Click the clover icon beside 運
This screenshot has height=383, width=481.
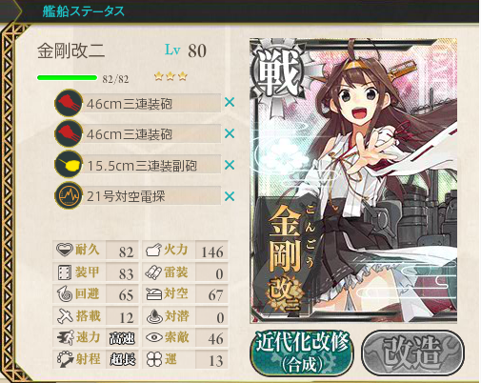[x=154, y=359]
